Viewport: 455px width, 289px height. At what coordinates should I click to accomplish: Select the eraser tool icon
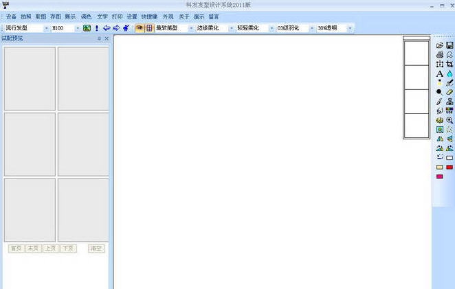point(450,92)
